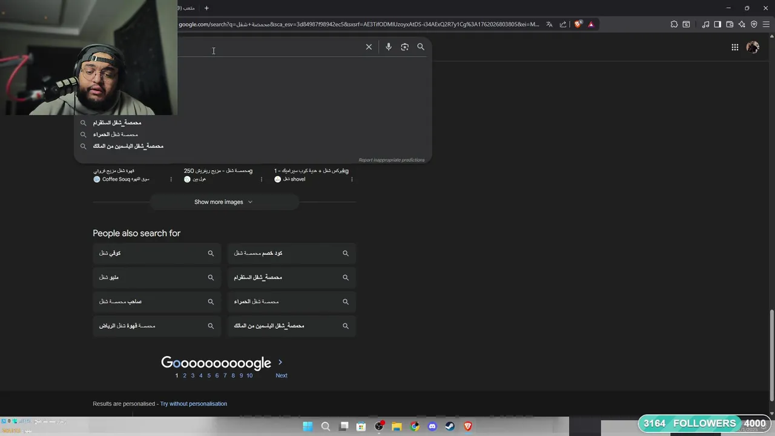This screenshot has height=436, width=775.
Task: Search related term كود خصم محمصة شغل
Action: (x=291, y=253)
